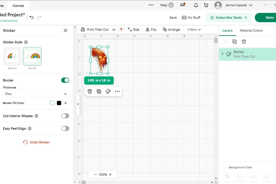This screenshot has width=276, height=184.
Task: Open shopping cart icon
Action: [x=206, y=5]
